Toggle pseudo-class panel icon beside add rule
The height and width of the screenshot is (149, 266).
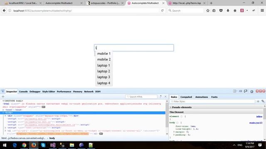[x=263, y=101]
